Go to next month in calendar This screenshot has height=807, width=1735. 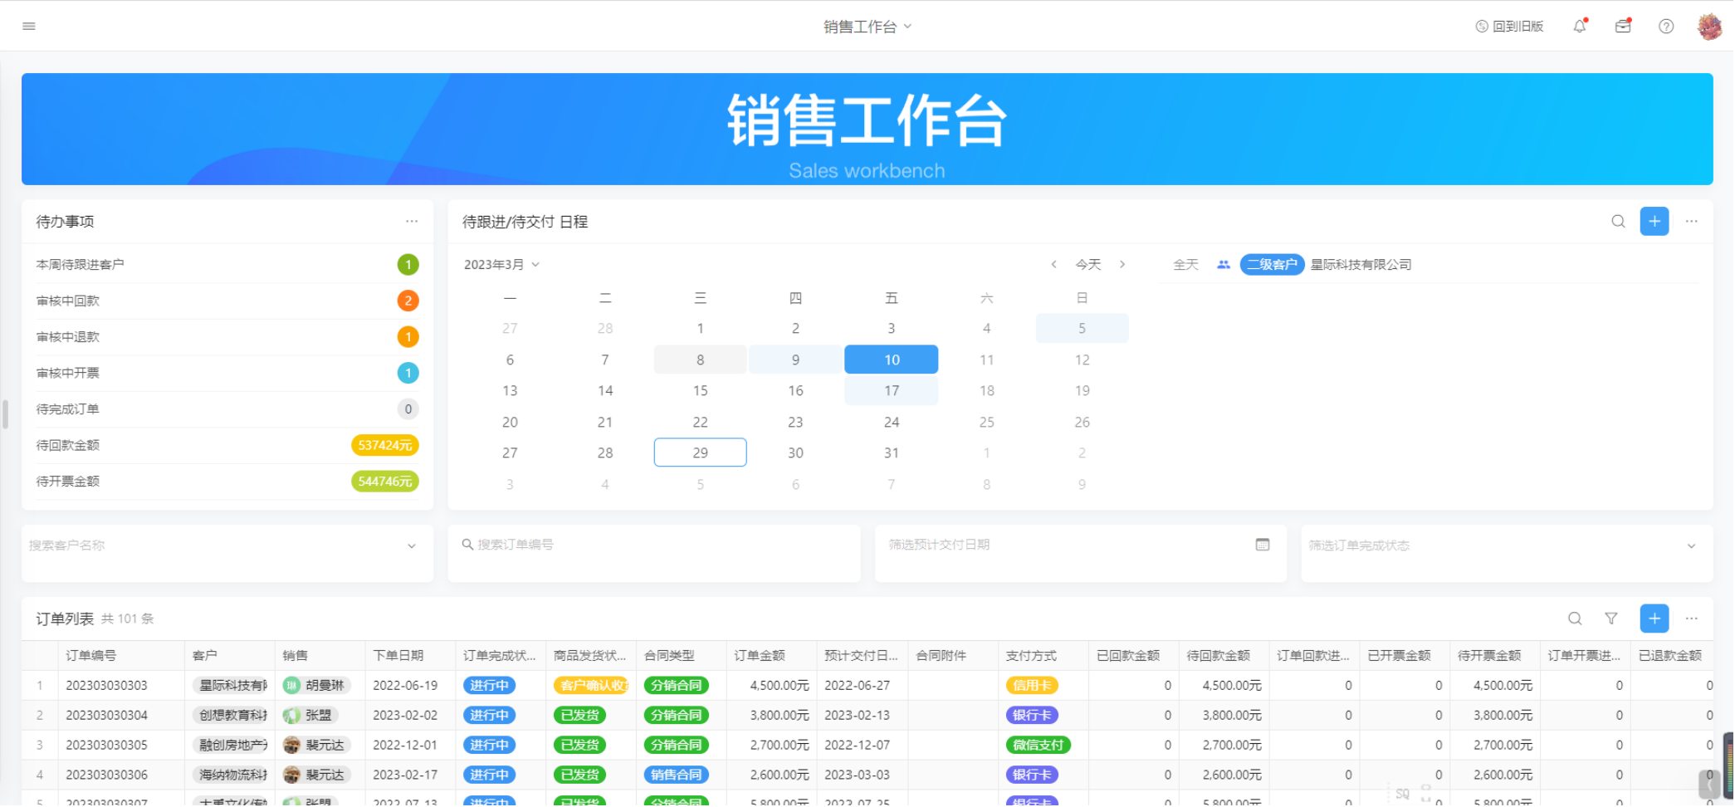[x=1122, y=265]
